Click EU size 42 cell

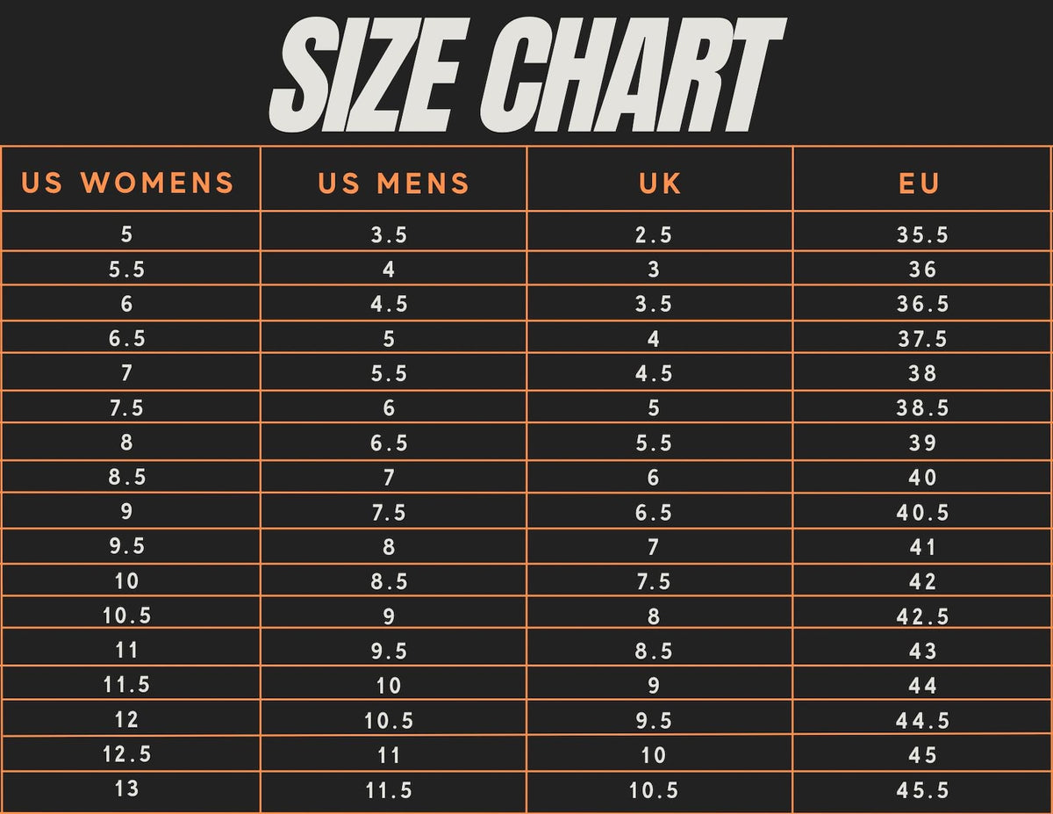(923, 581)
